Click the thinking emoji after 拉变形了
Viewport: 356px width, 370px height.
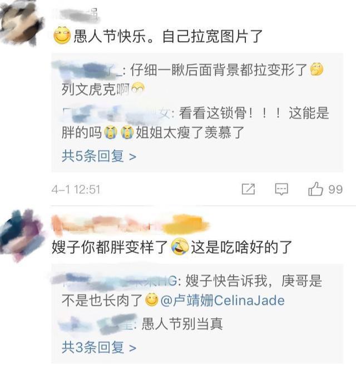(317, 69)
